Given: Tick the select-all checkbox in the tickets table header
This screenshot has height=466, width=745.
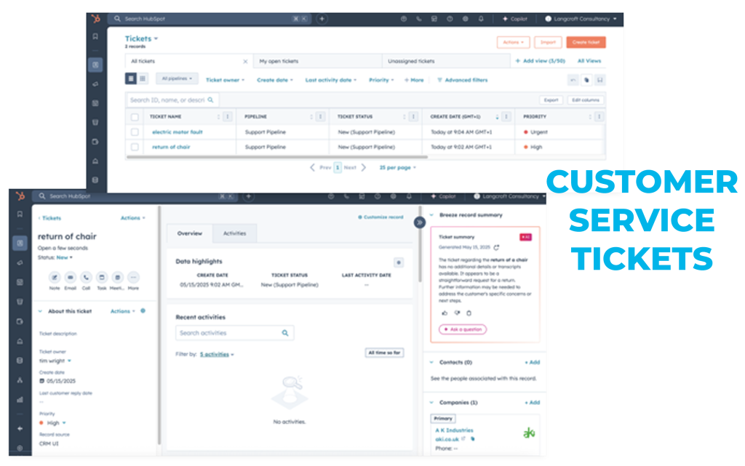Looking at the screenshot, I should [135, 117].
